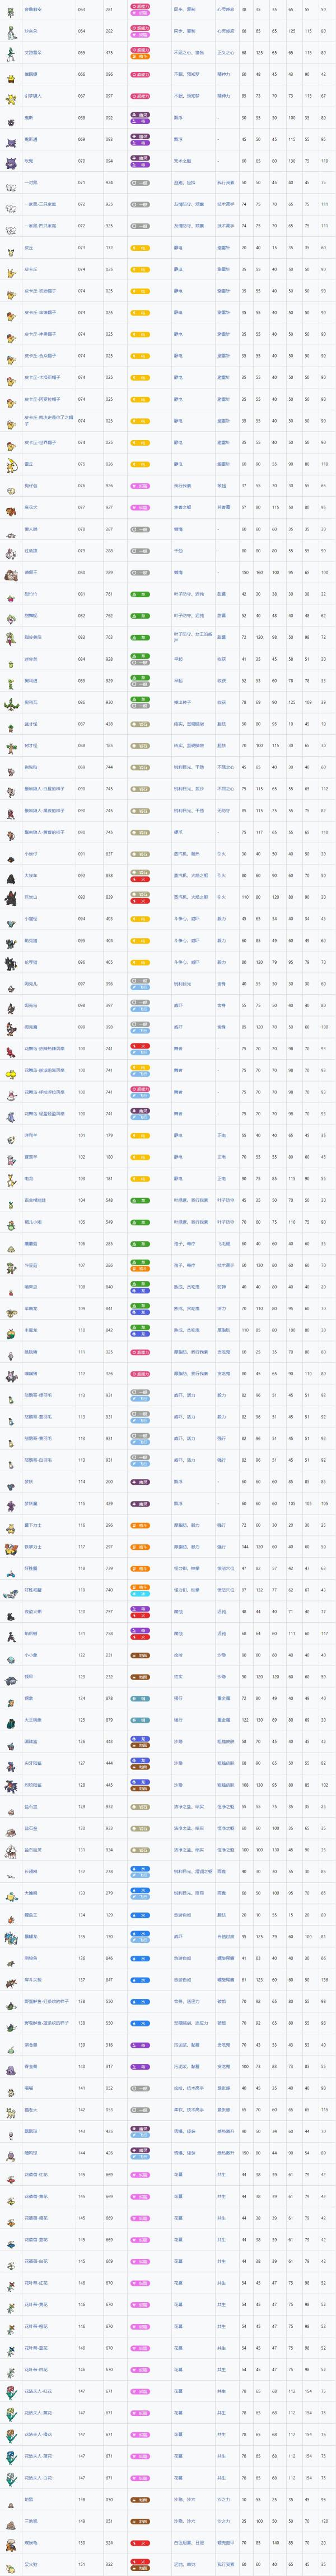Click the yellow Electric type badge in 雷丘 row

pyautogui.click(x=139, y=464)
